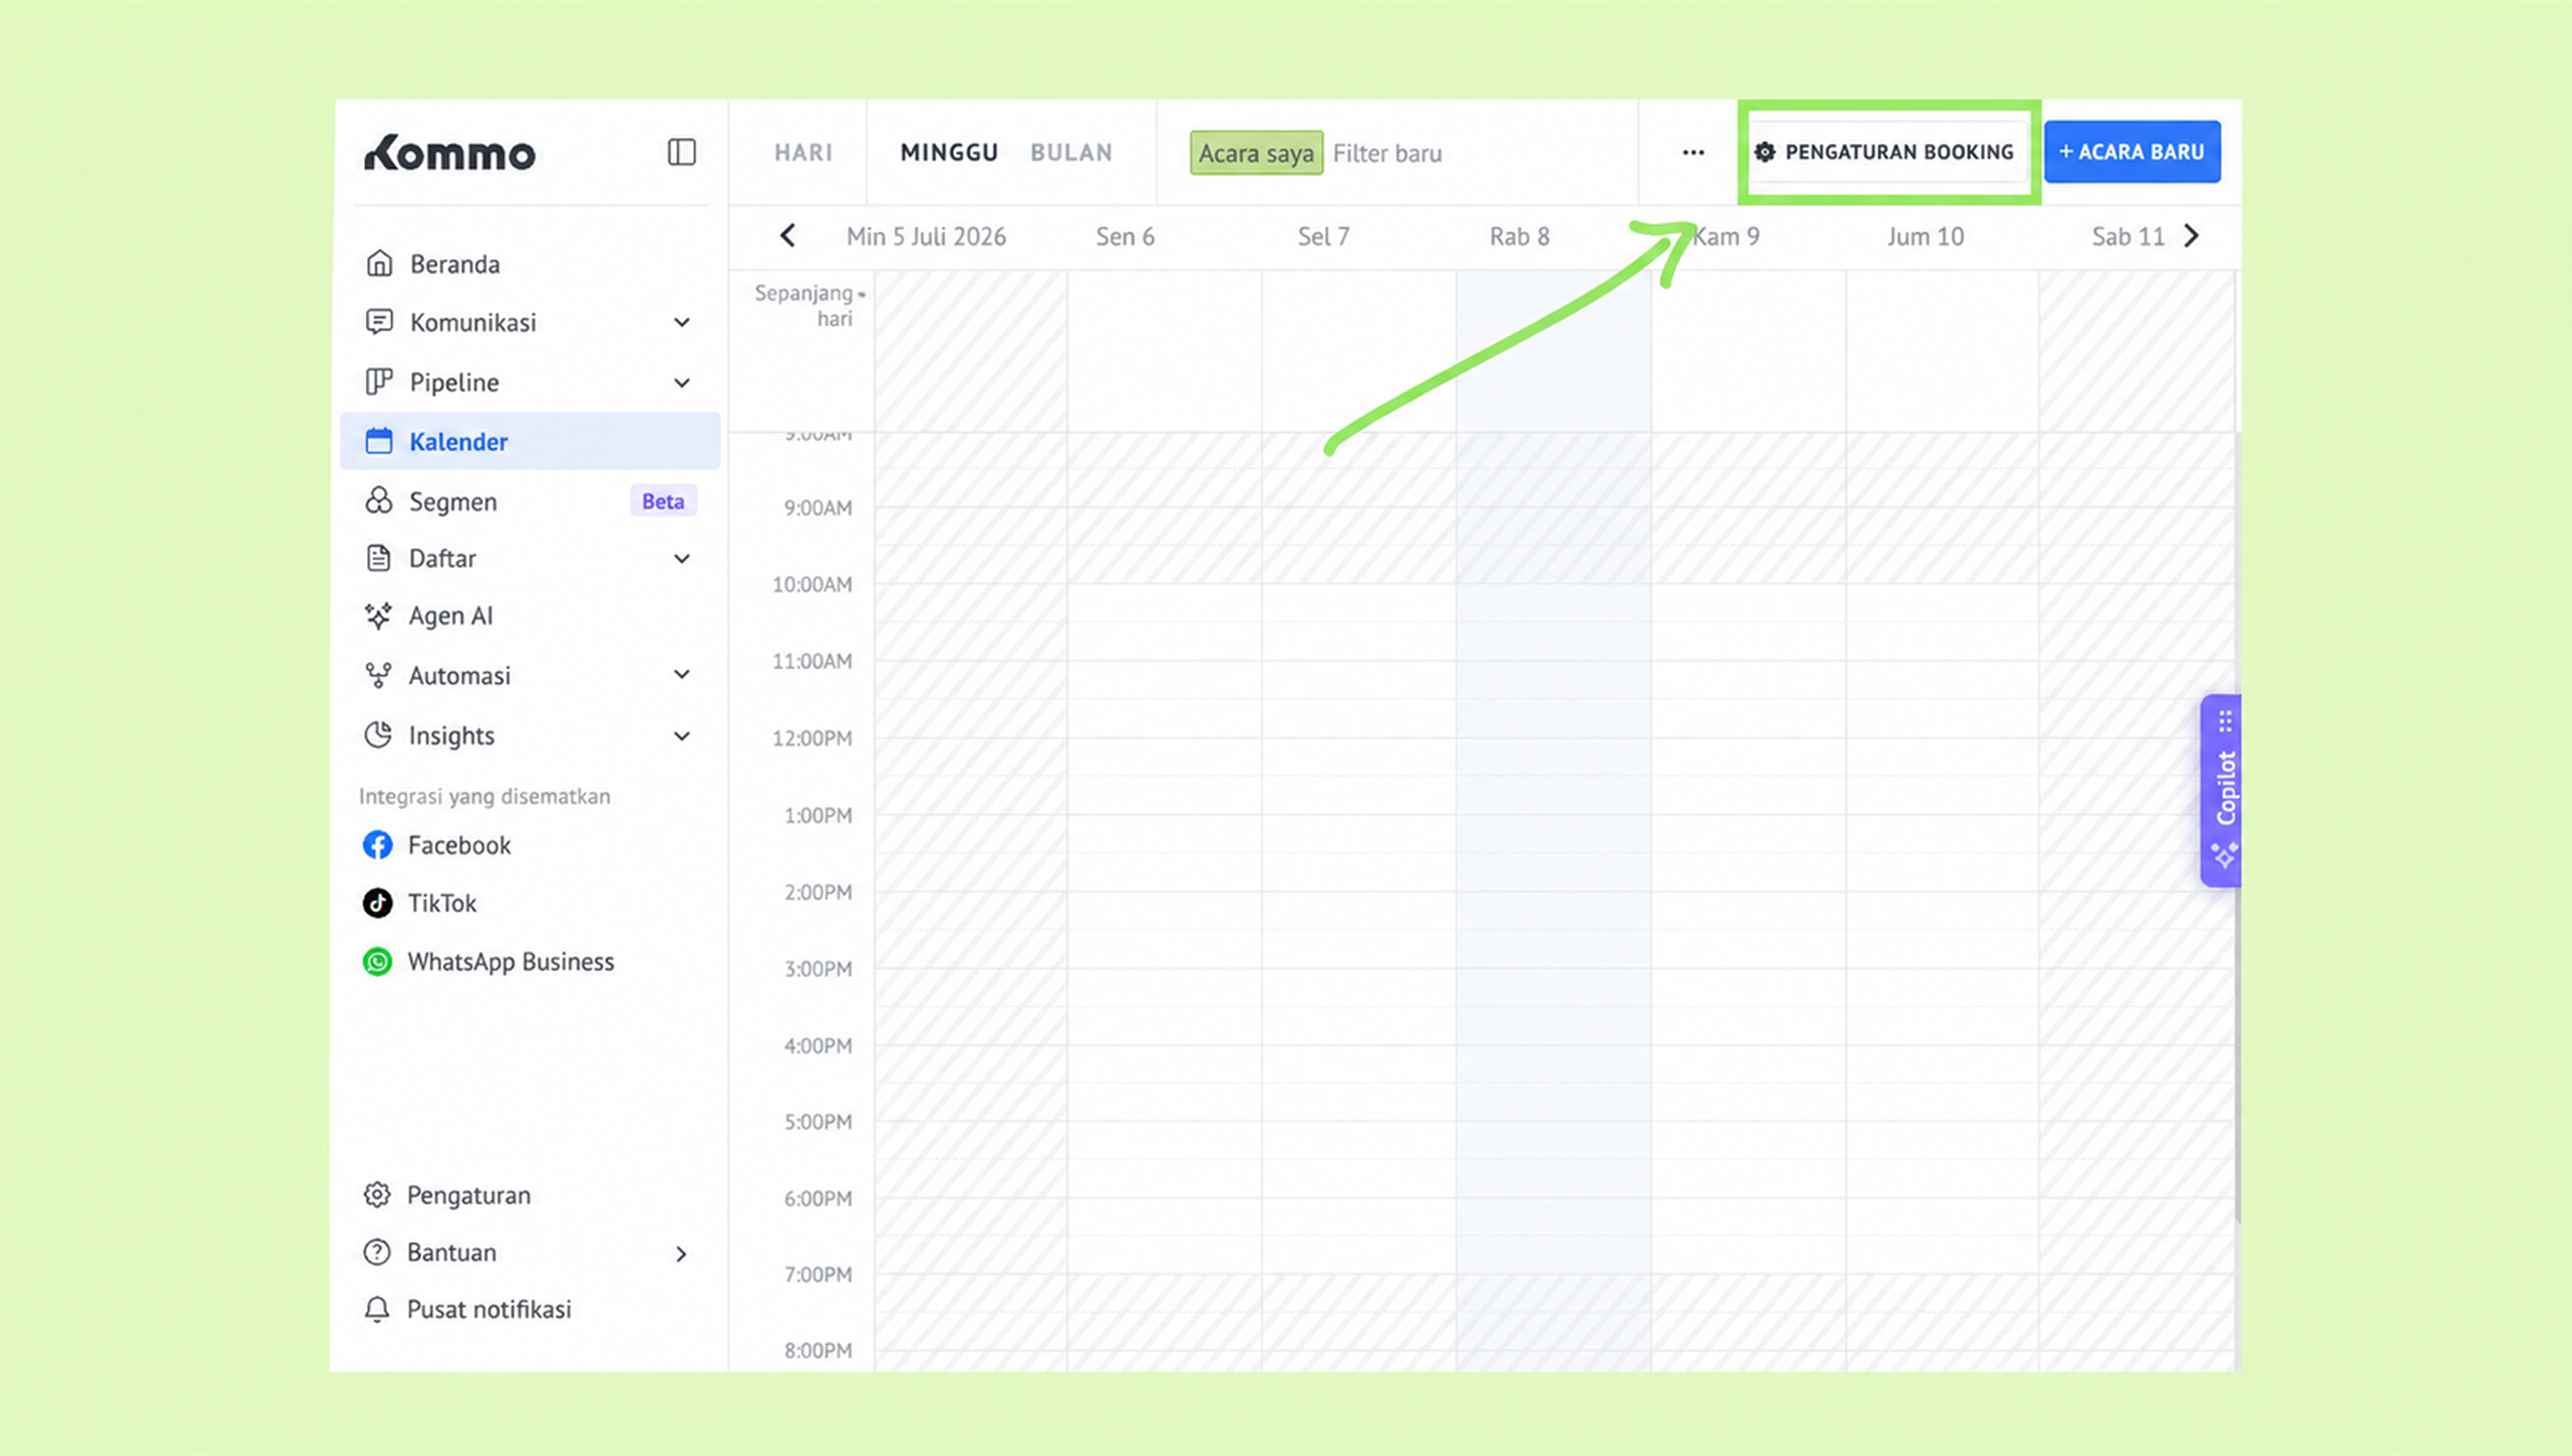The height and width of the screenshot is (1456, 2572).
Task: Click the TikTok logo icon
Action: pos(377,903)
